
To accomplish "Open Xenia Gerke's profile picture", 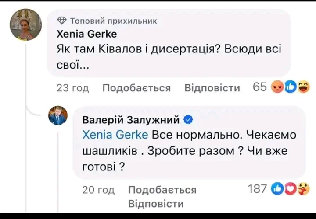I will [26, 25].
